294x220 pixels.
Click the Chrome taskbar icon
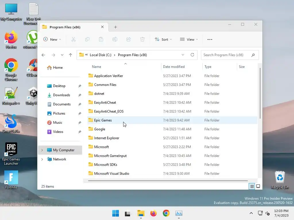coord(166,213)
